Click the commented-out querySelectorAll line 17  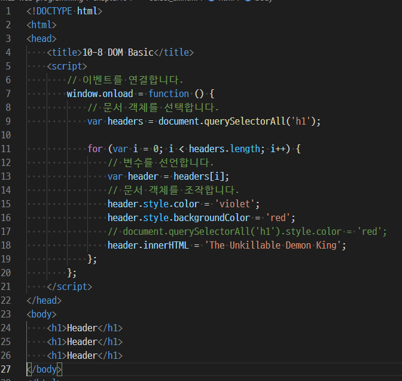point(247,231)
